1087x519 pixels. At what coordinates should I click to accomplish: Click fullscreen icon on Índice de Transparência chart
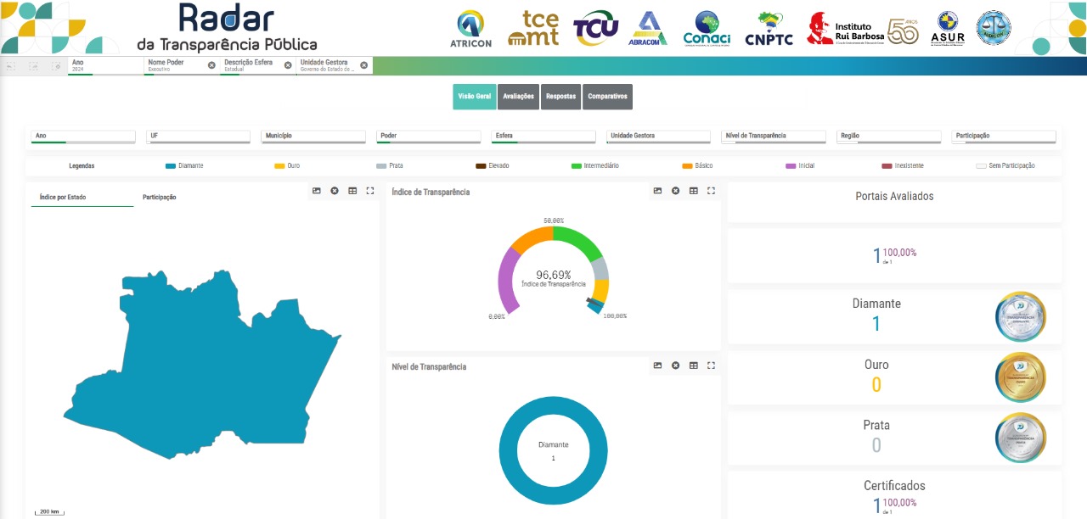click(711, 191)
